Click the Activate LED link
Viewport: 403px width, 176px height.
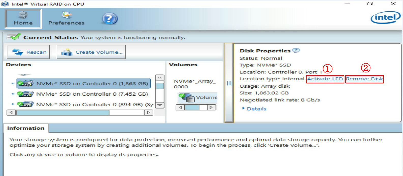coord(325,79)
